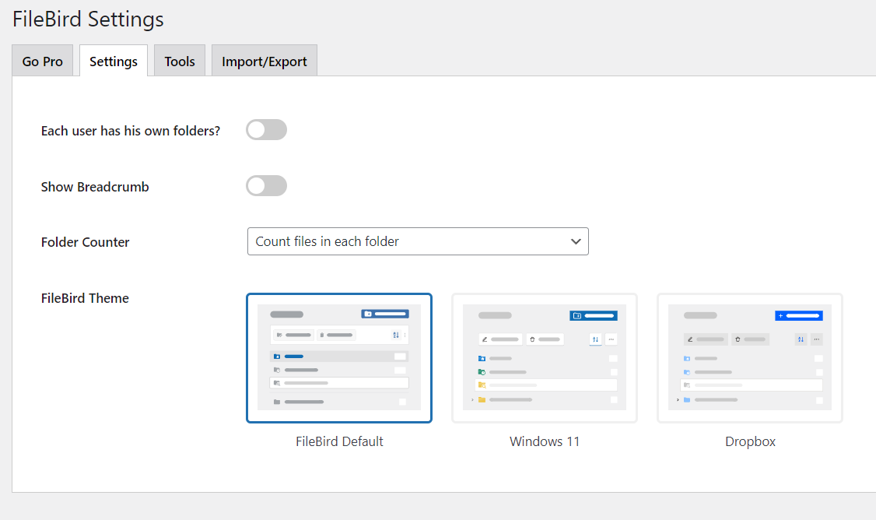This screenshot has width=876, height=520.
Task: Expand the Folder Counter selection chevron
Action: (576, 241)
